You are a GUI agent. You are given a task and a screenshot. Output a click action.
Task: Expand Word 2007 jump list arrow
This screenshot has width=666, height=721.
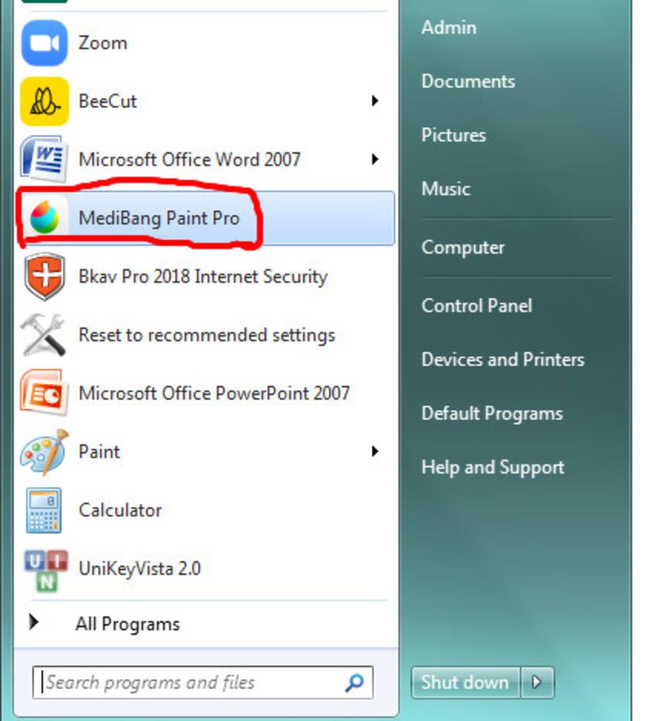375,159
